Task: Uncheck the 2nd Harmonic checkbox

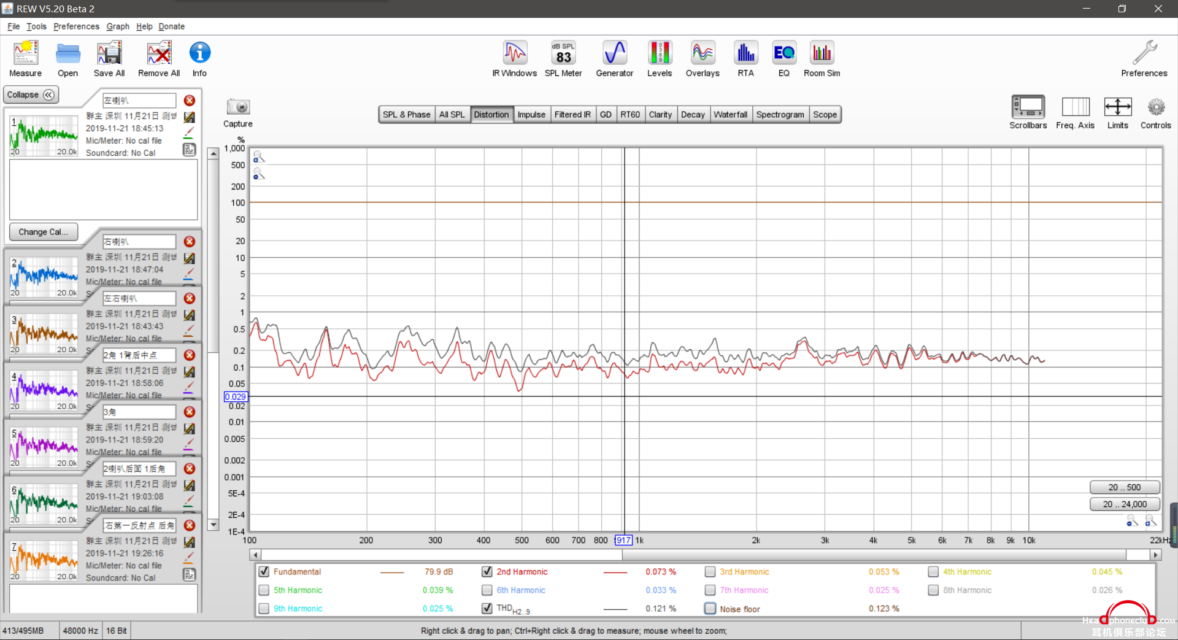Action: [487, 571]
